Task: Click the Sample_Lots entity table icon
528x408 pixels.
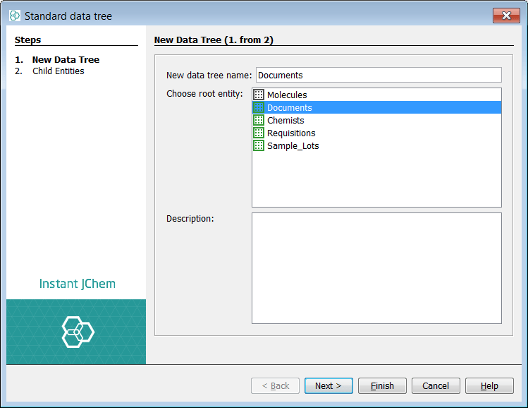Action: (x=259, y=145)
